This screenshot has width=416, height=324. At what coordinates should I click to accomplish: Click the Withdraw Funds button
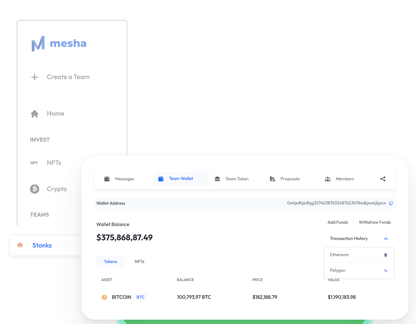click(374, 222)
